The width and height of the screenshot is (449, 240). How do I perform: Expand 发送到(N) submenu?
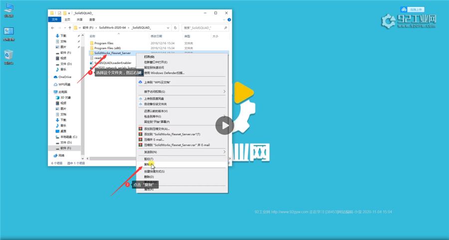(x=224, y=152)
